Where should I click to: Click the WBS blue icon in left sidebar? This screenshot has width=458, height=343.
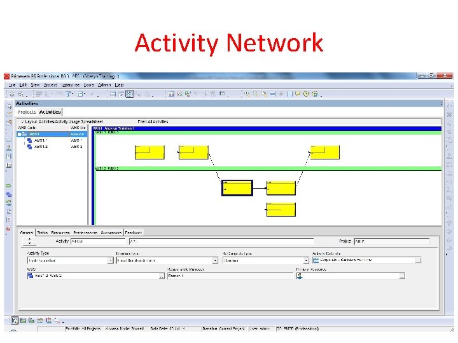point(9,194)
